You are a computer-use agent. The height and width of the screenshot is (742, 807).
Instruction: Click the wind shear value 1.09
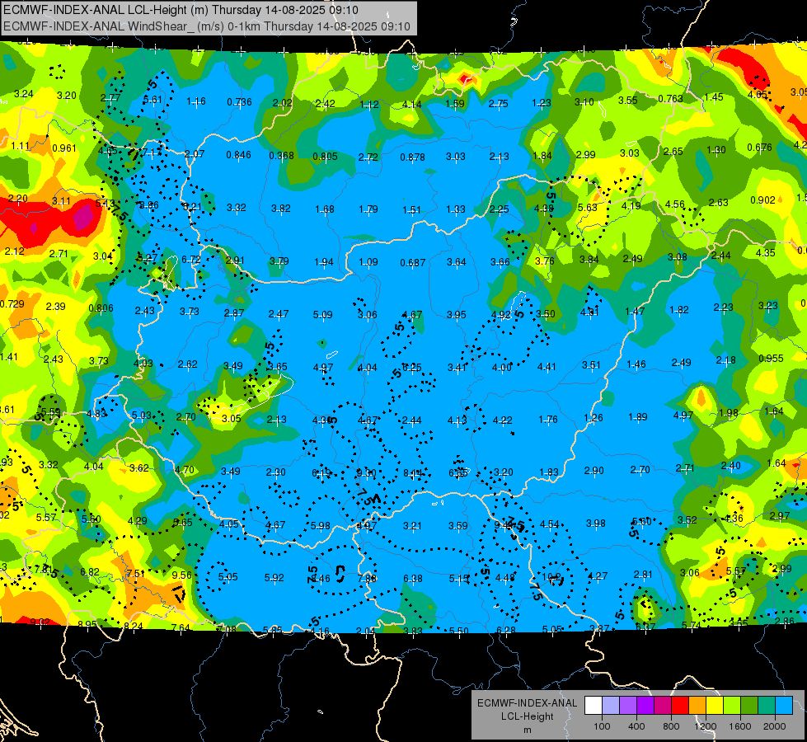(368, 262)
